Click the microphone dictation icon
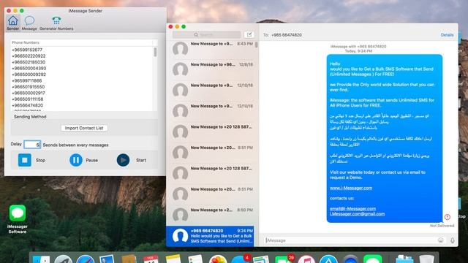The width and height of the screenshot is (468, 263). [x=453, y=240]
